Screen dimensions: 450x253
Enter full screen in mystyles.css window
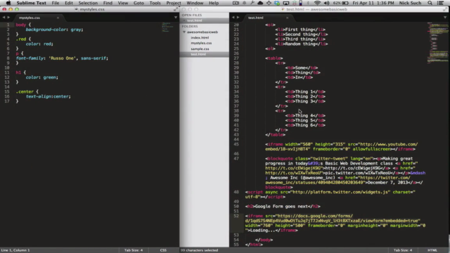pyautogui.click(x=176, y=9)
